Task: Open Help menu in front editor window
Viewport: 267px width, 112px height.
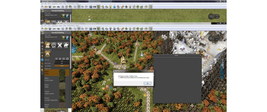Action: [77, 26]
